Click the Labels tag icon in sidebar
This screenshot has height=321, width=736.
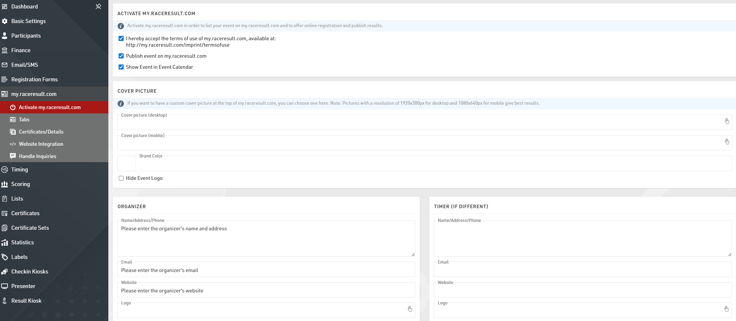coord(5,257)
